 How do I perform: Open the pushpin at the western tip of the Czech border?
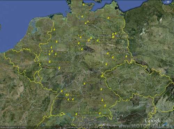point(102,76)
